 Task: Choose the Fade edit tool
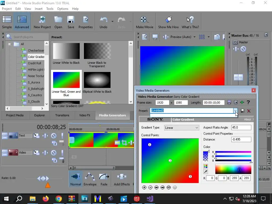click(x=104, y=179)
